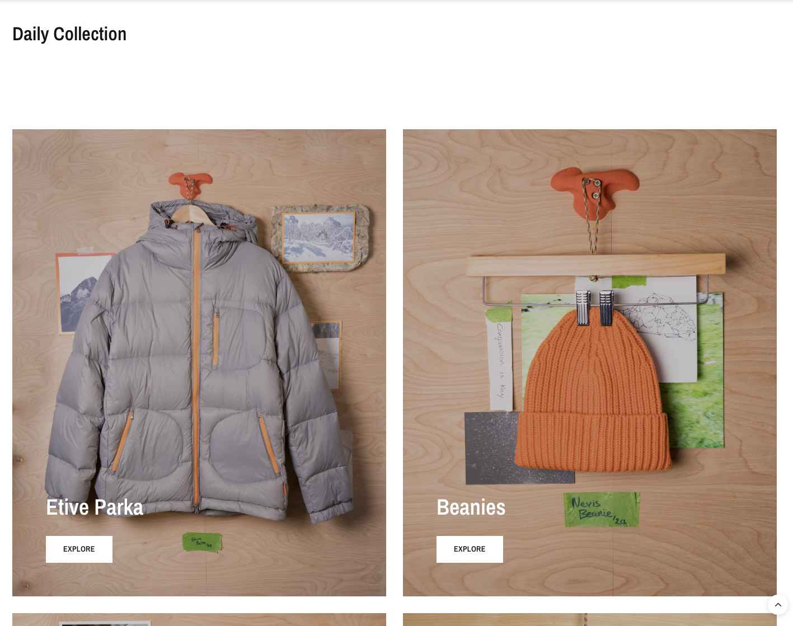Image resolution: width=793 pixels, height=626 pixels.
Task: Open the Etive Parka title link
Action: [95, 507]
